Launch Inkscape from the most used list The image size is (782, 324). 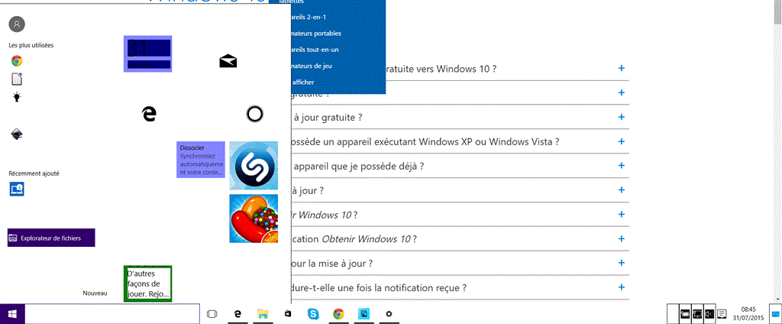pos(17,134)
